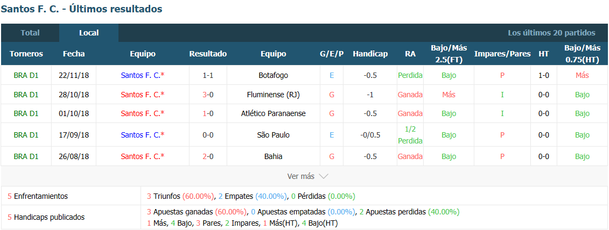Click BRA D1 tournament in 22/11/18 row
Viewport: 609px width, 230px height.
[26, 75]
